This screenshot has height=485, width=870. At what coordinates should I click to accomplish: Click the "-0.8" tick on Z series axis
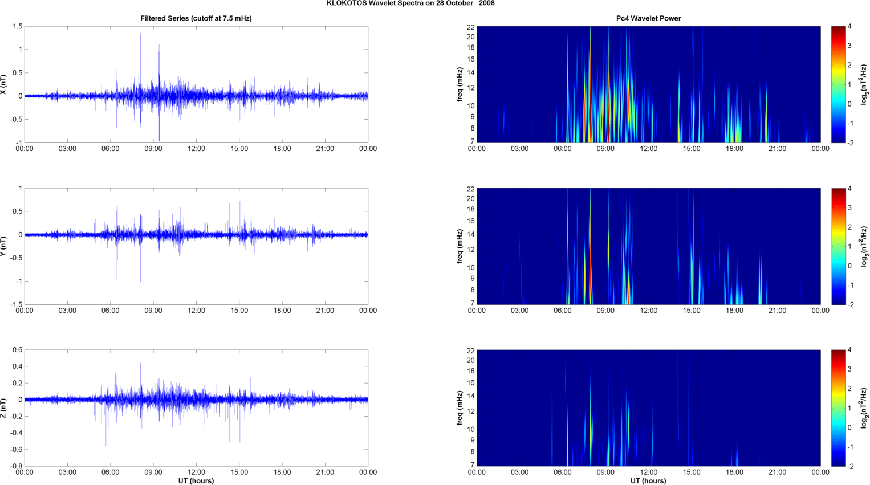point(16,466)
